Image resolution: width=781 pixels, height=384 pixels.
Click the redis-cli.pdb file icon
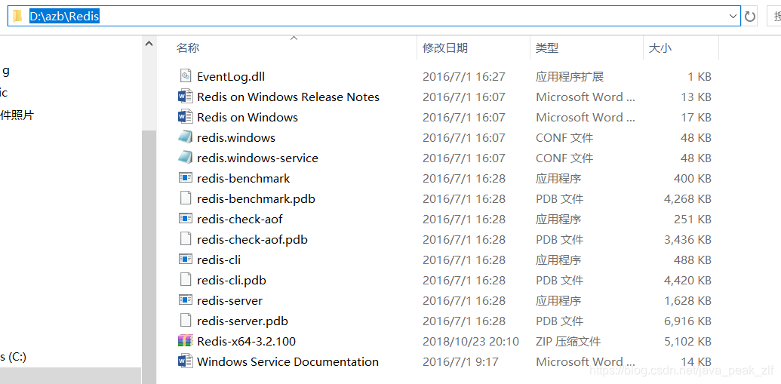coord(186,280)
